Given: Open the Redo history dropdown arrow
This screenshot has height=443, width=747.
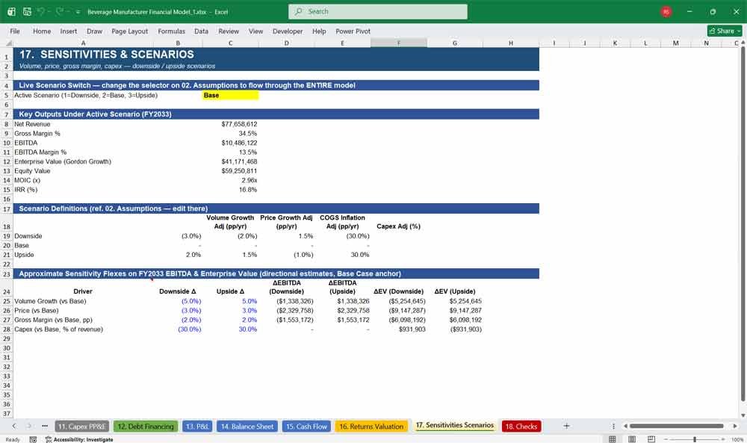Looking at the screenshot, I should click(68, 12).
